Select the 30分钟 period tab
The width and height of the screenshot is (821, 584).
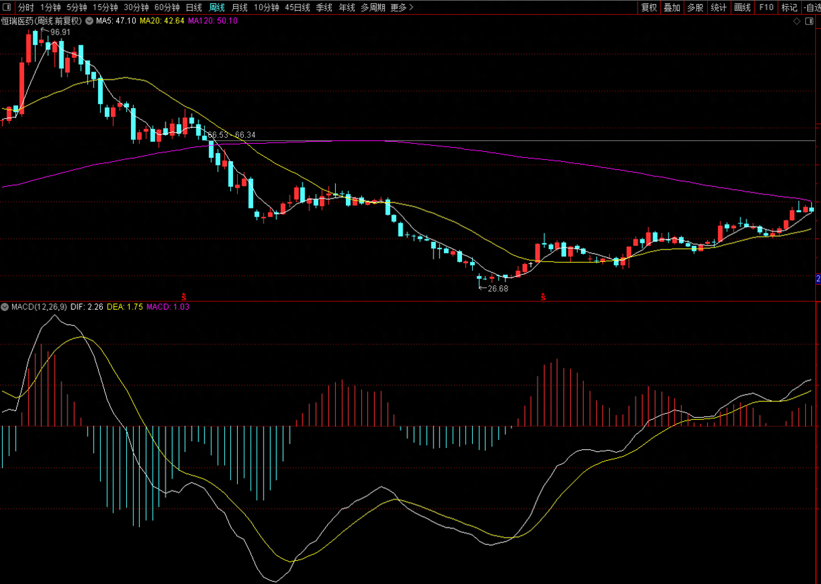pyautogui.click(x=136, y=7)
